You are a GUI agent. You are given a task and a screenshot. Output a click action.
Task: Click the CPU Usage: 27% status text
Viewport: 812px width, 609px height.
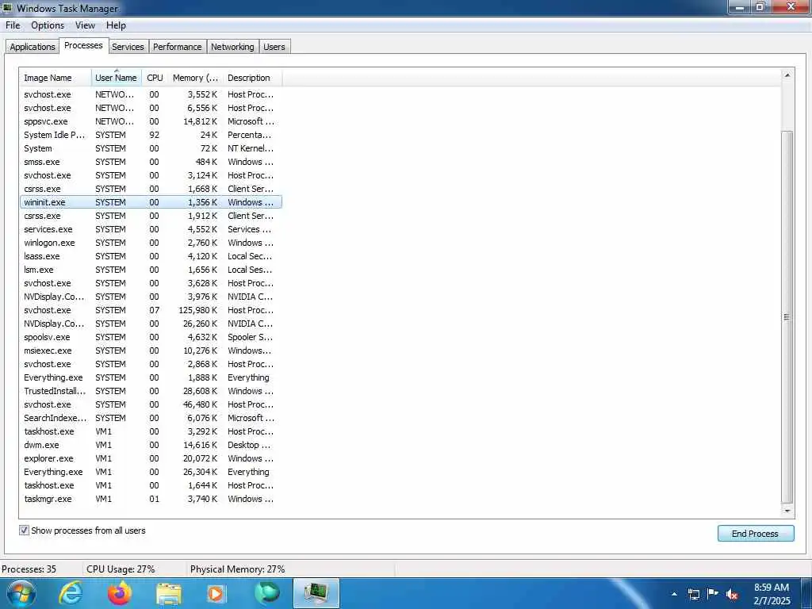pos(121,569)
